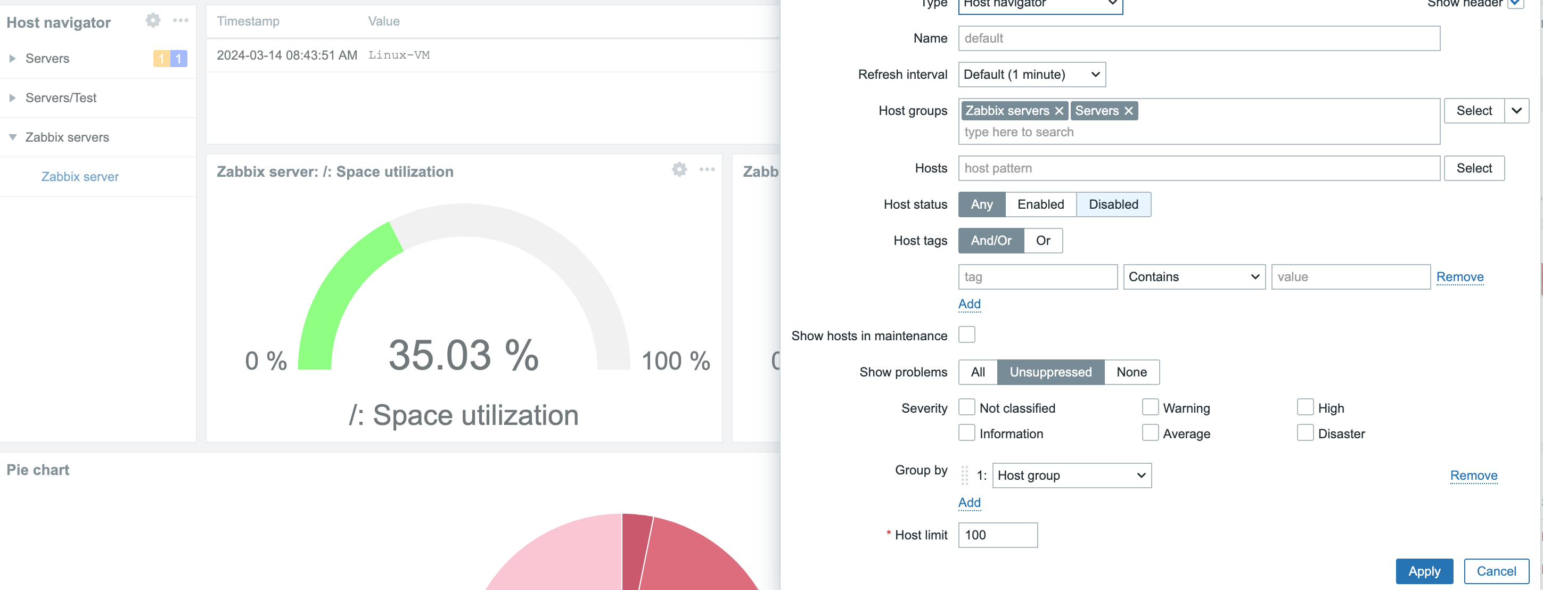Open Host navigator widget gear settings
Screen dimensions: 1543x590
pos(153,21)
